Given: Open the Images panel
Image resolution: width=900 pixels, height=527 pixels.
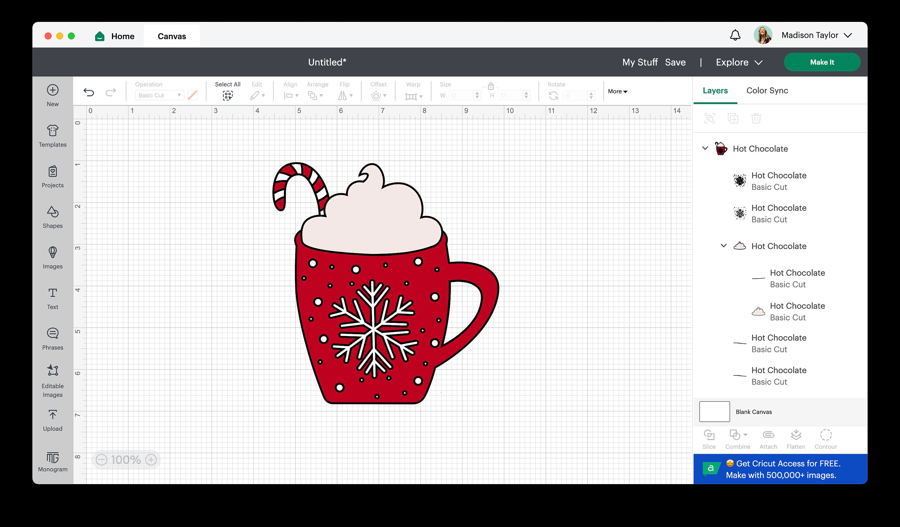Looking at the screenshot, I should pos(52,258).
